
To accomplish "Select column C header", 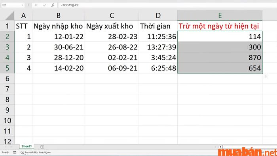I will point(112,15).
